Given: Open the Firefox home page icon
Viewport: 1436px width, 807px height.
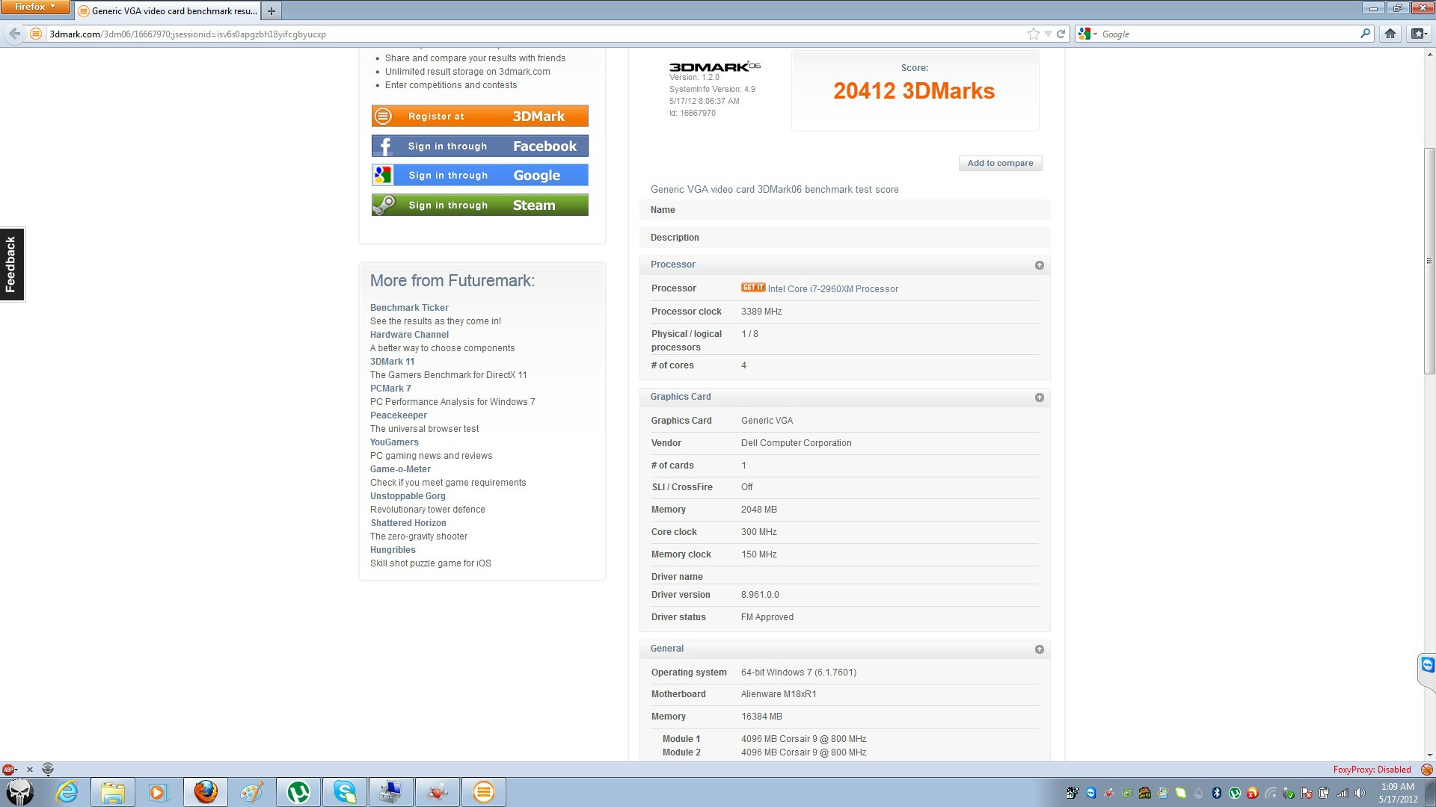Looking at the screenshot, I should pyautogui.click(x=1390, y=34).
